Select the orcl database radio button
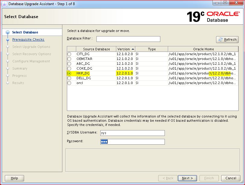Image resolution: width=245 pixels, height=185 pixels. point(69,83)
